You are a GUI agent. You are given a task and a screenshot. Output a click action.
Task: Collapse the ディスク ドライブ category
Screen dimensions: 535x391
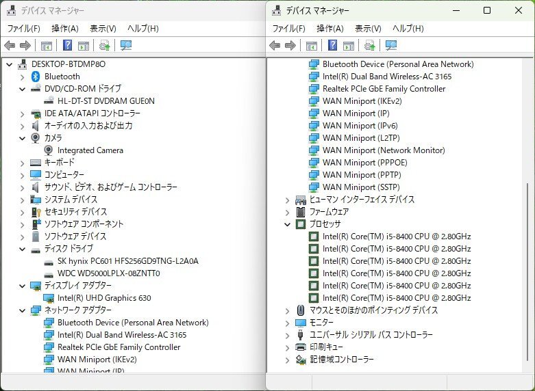22,249
